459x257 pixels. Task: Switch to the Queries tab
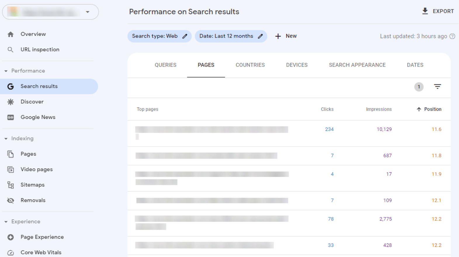coord(165,65)
